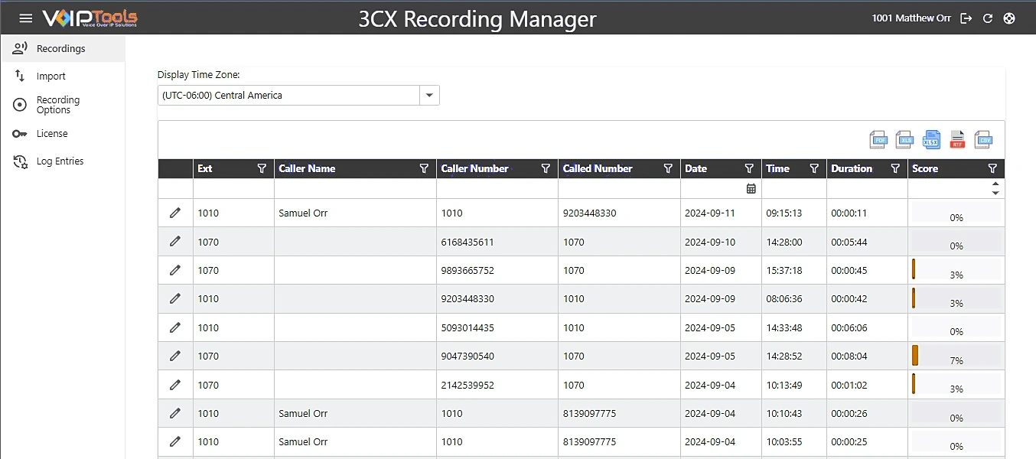Click the 1001 Matthew Orr user label
1036x459 pixels.
[911, 18]
